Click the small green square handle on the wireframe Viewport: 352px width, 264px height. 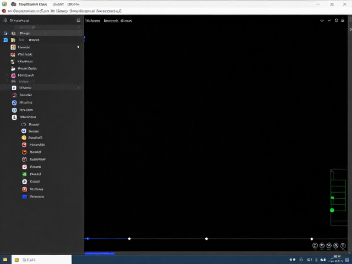click(x=332, y=198)
